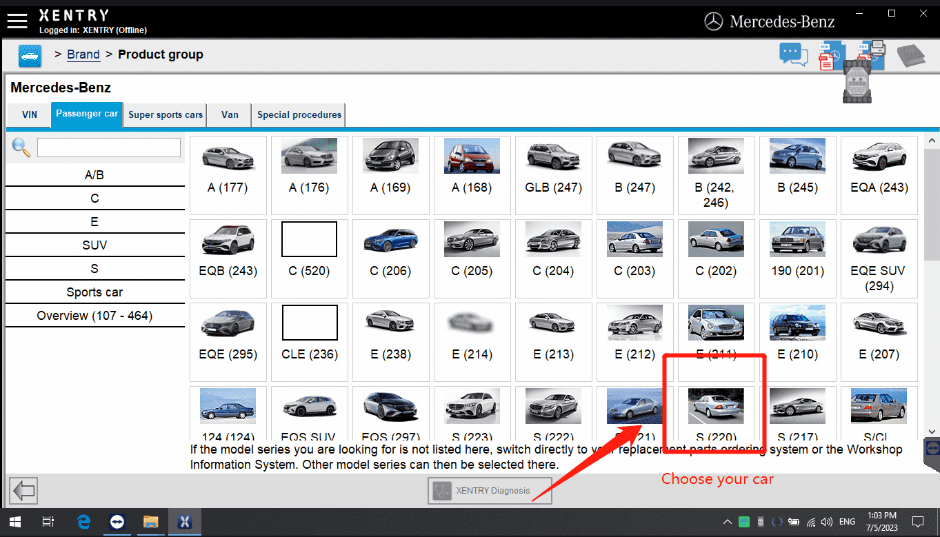Click the blue car home icon
Screen dimensions: 940x537
tap(30, 56)
